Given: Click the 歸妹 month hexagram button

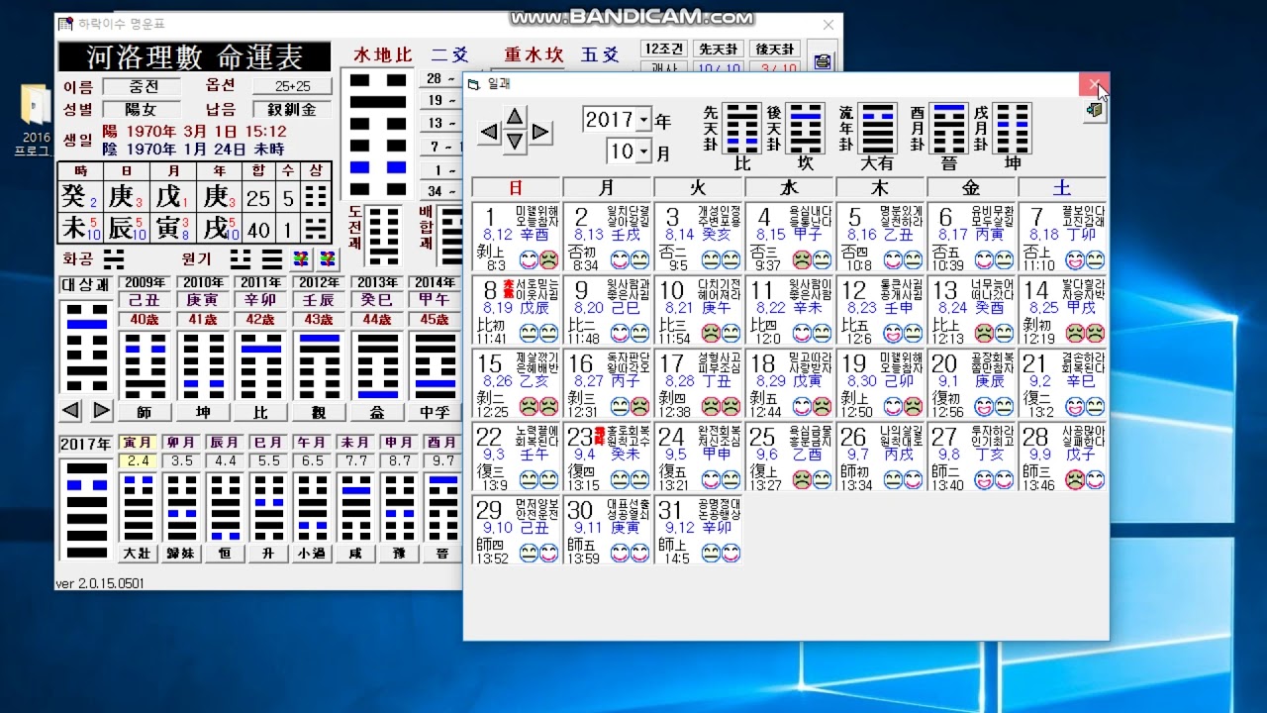Looking at the screenshot, I should 181,553.
